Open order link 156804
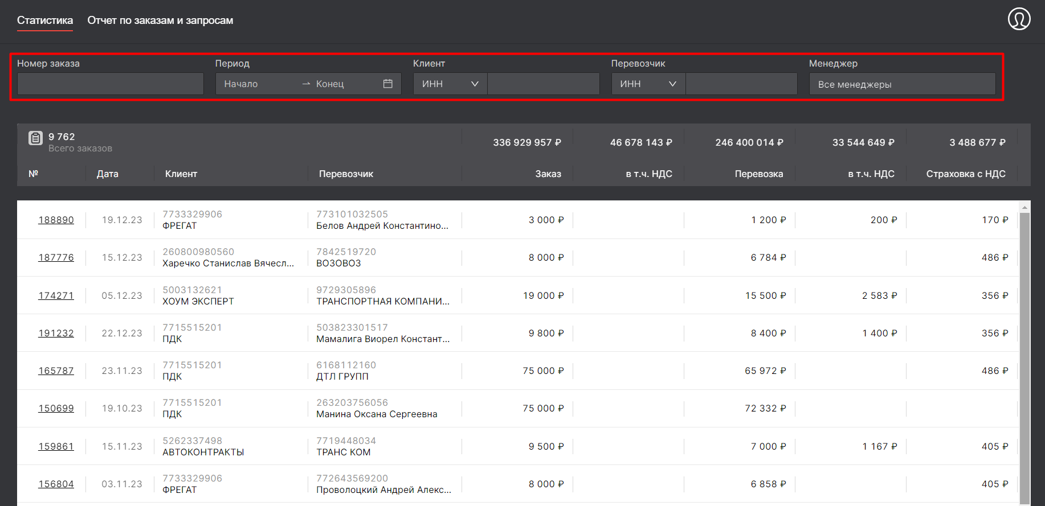The width and height of the screenshot is (1045, 506). pos(56,484)
